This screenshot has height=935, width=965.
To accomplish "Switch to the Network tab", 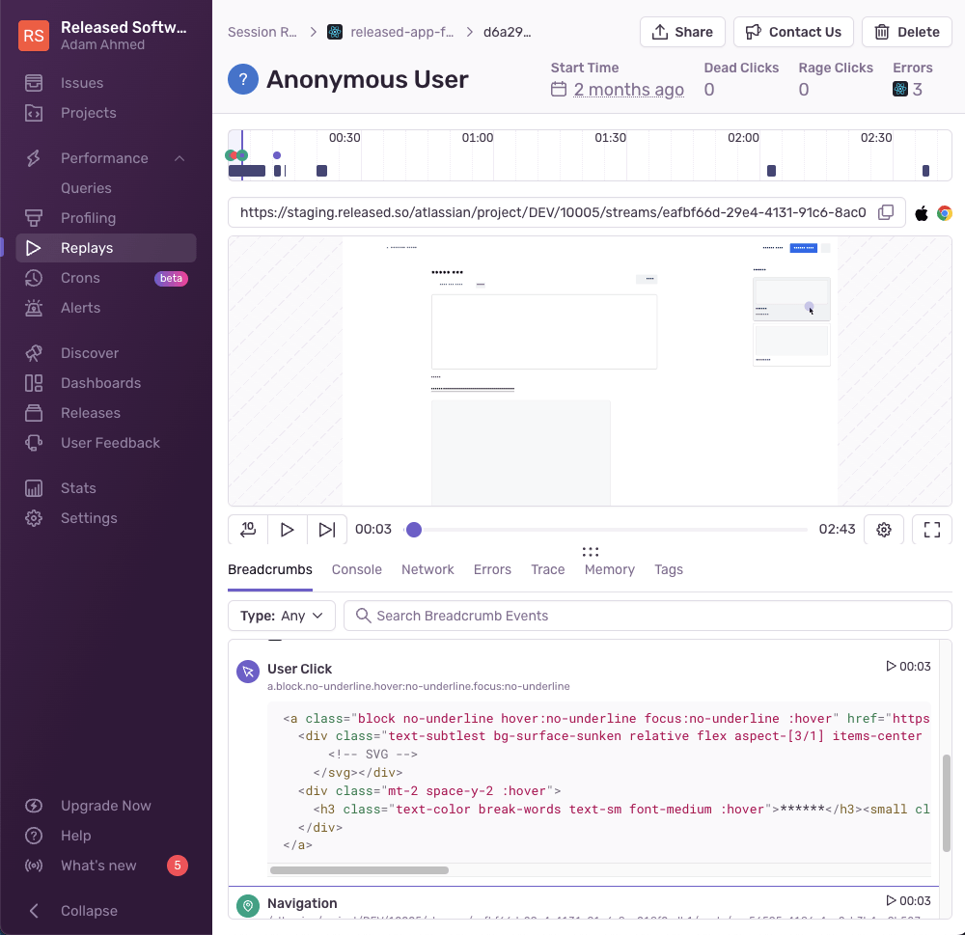I will [x=427, y=569].
